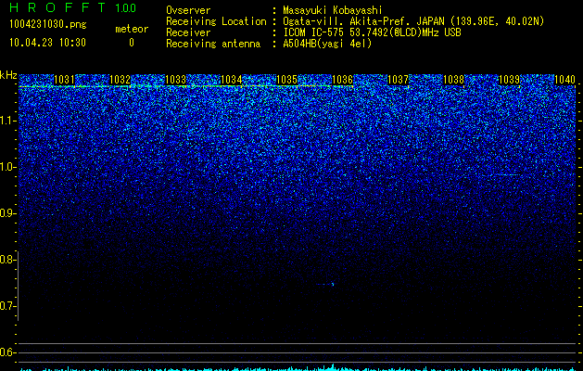This screenshot has height=371, width=583.
Task: Click the 1037 time marker
Action: point(399,79)
